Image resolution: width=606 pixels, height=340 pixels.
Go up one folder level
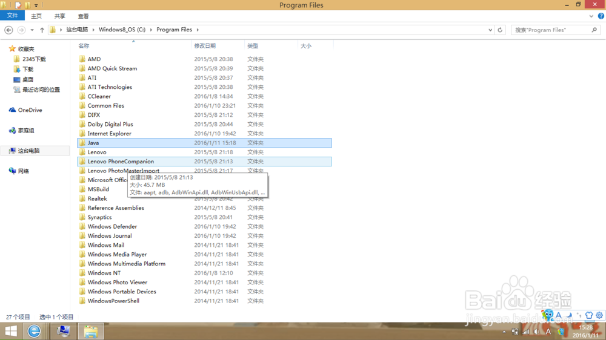click(42, 30)
